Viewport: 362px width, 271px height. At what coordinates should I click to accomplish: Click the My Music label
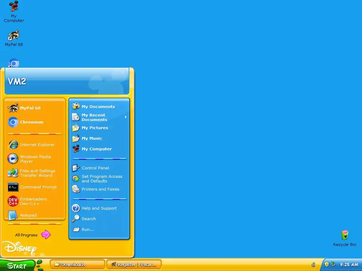click(x=92, y=138)
